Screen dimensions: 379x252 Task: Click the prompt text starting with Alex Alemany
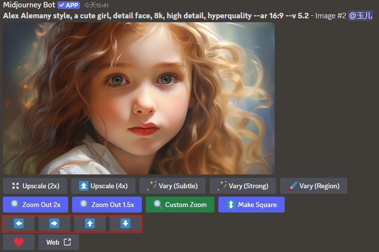coord(156,16)
